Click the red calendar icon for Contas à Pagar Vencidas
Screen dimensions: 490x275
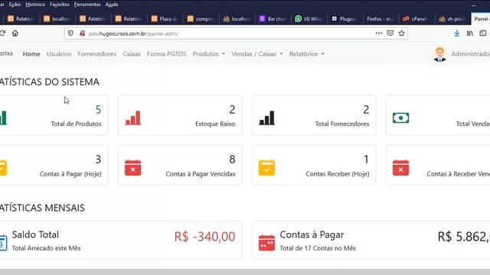132,168
